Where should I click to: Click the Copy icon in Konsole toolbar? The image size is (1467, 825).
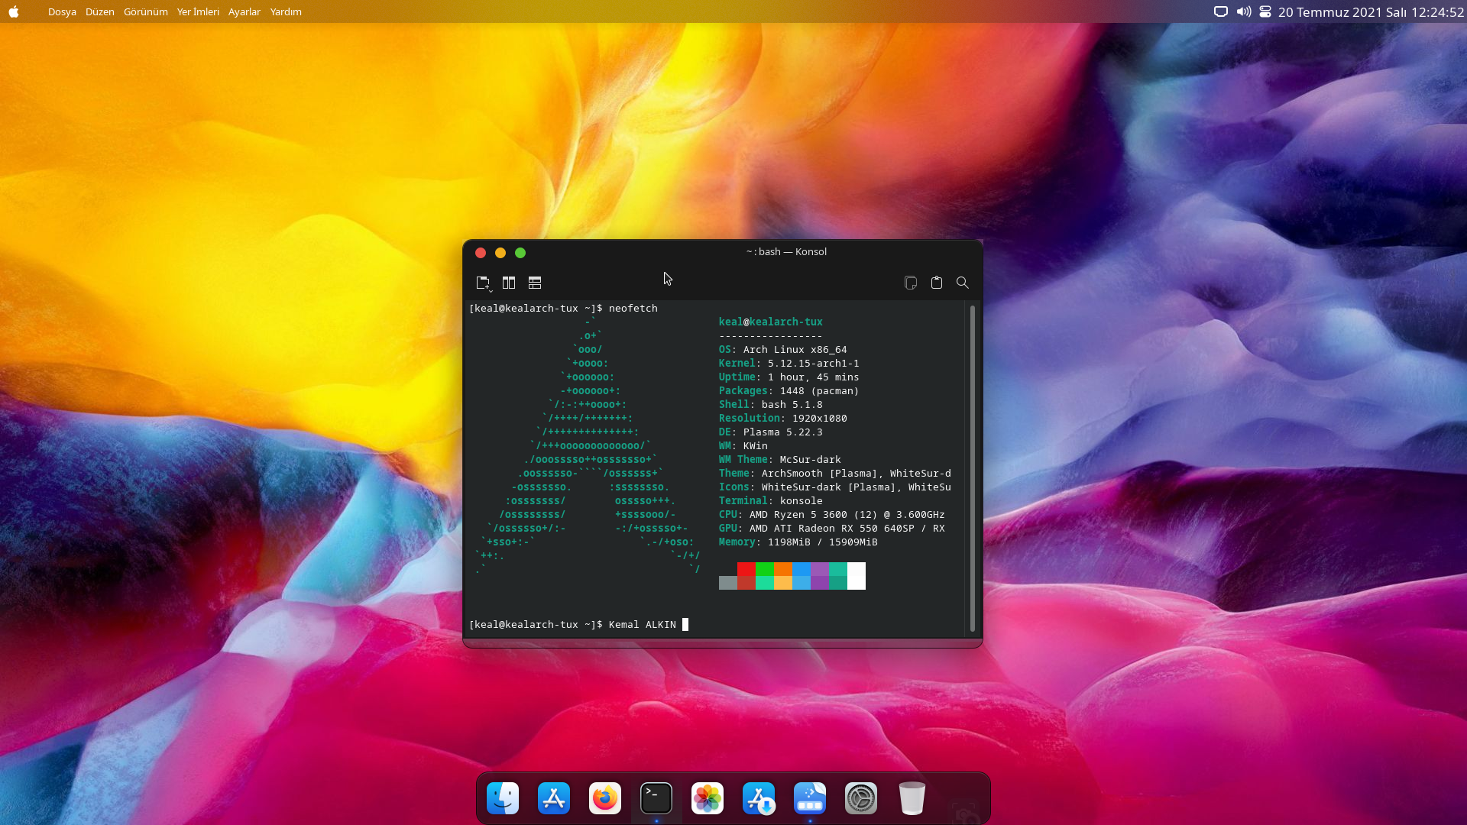pos(911,283)
